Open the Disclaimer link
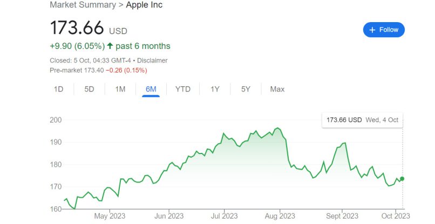The image size is (435, 224). click(x=153, y=60)
